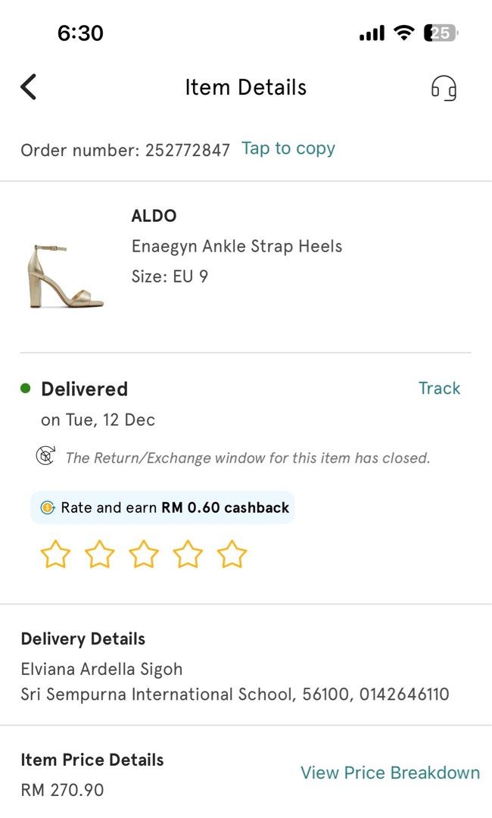Open the gold heel product thumbnail
Image resolution: width=492 pixels, height=818 pixels.
pos(66,276)
